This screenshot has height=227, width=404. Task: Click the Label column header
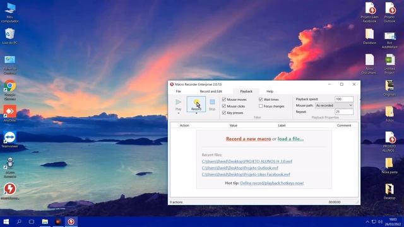[282, 125]
